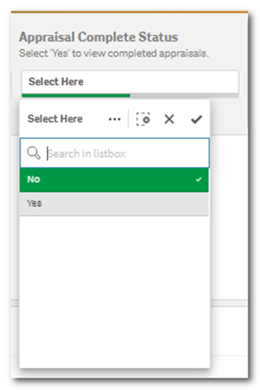Click the magnifying glass search icon
This screenshot has height=390, width=260.
coord(34,153)
